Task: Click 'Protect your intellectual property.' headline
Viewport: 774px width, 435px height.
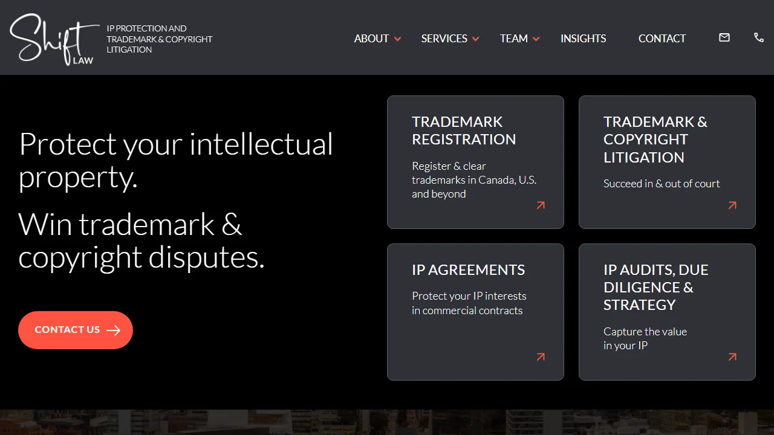Action: point(175,160)
